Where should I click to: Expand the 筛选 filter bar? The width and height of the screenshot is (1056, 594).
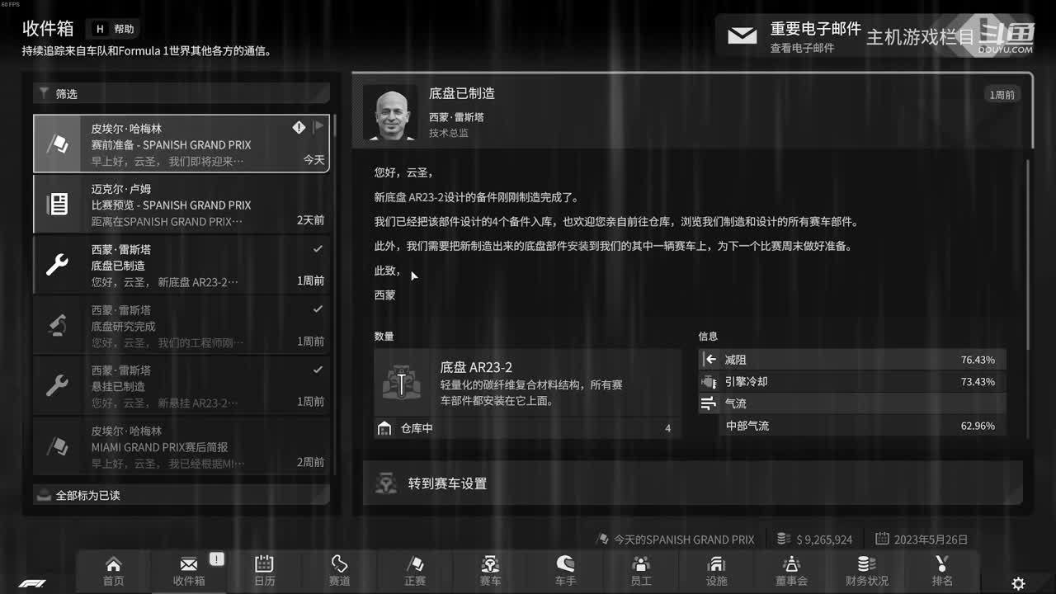(x=181, y=94)
